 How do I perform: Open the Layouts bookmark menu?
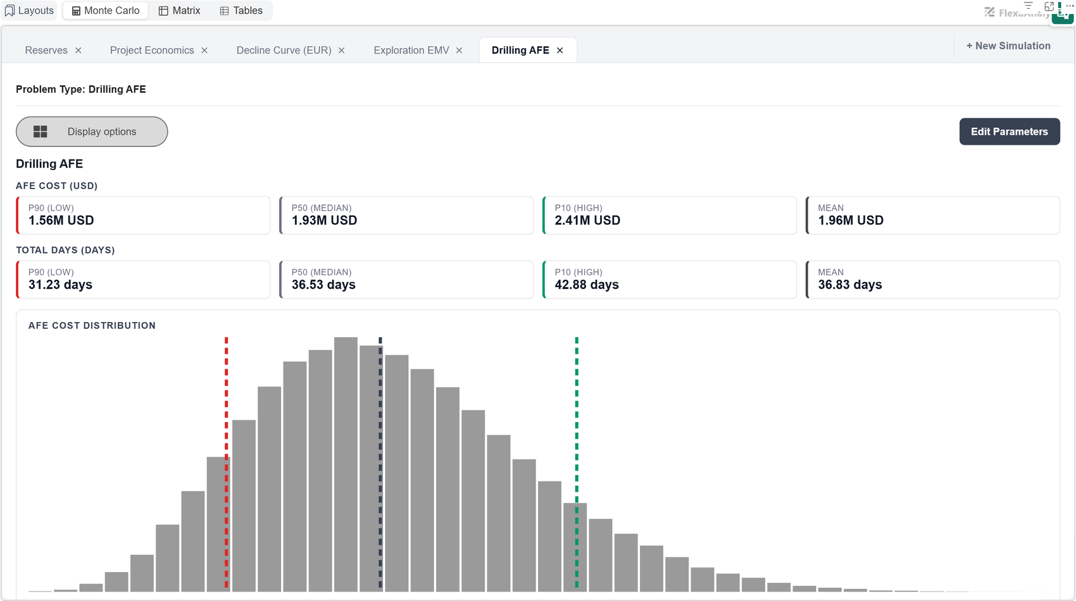pyautogui.click(x=30, y=11)
